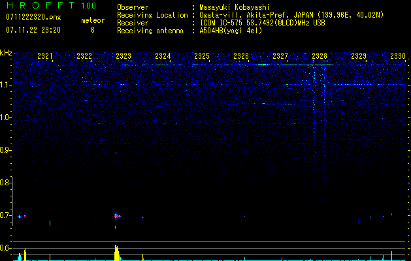The height and width of the screenshot is (261, 411).
Task: Click the 0.7 kHz frequency axis label
Action: (x=6, y=215)
